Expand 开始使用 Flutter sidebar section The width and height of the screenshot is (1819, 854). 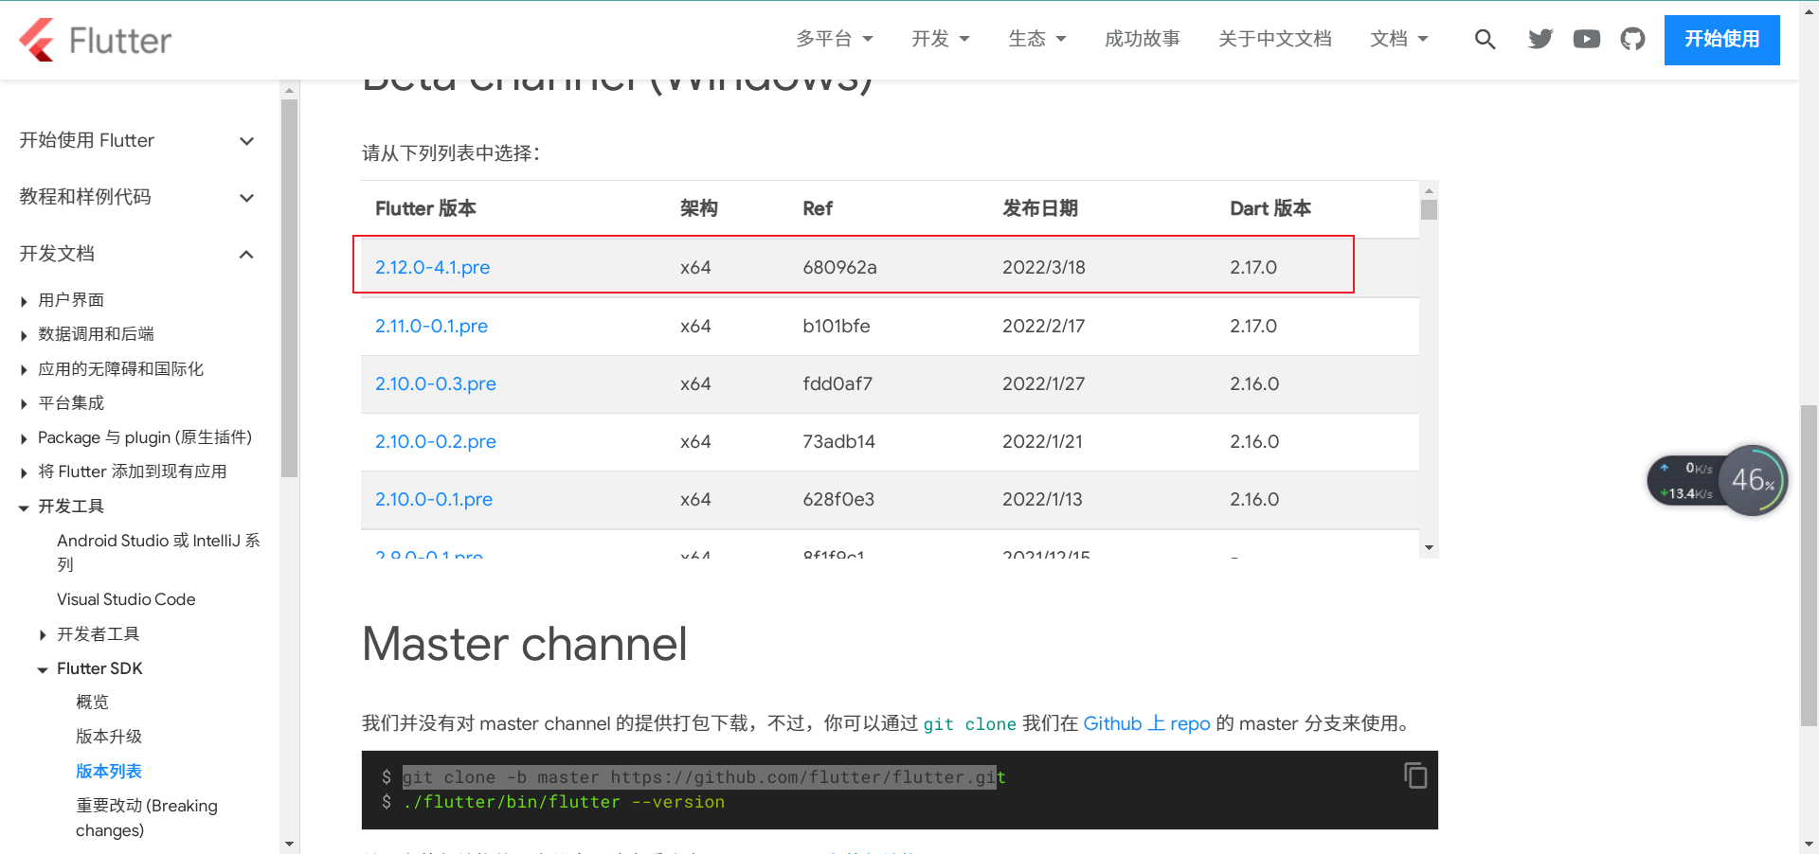click(x=137, y=140)
